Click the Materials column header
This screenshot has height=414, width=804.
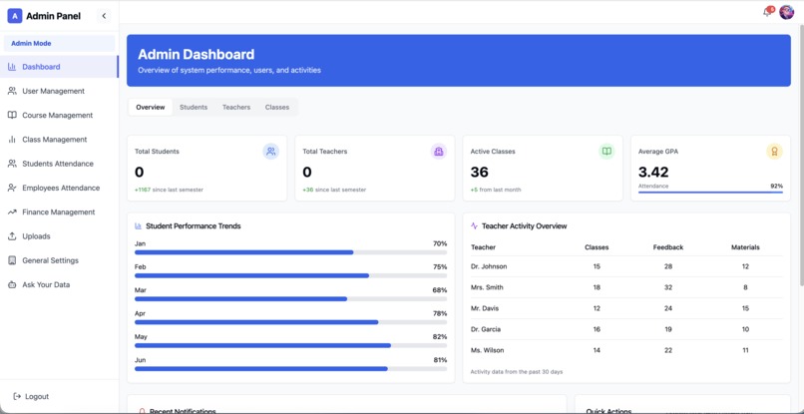[x=745, y=247]
